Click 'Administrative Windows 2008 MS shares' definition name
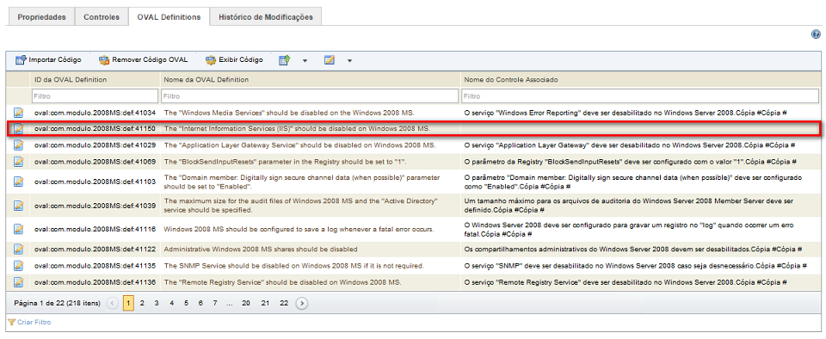This screenshot has height=339, width=826. coord(261,249)
